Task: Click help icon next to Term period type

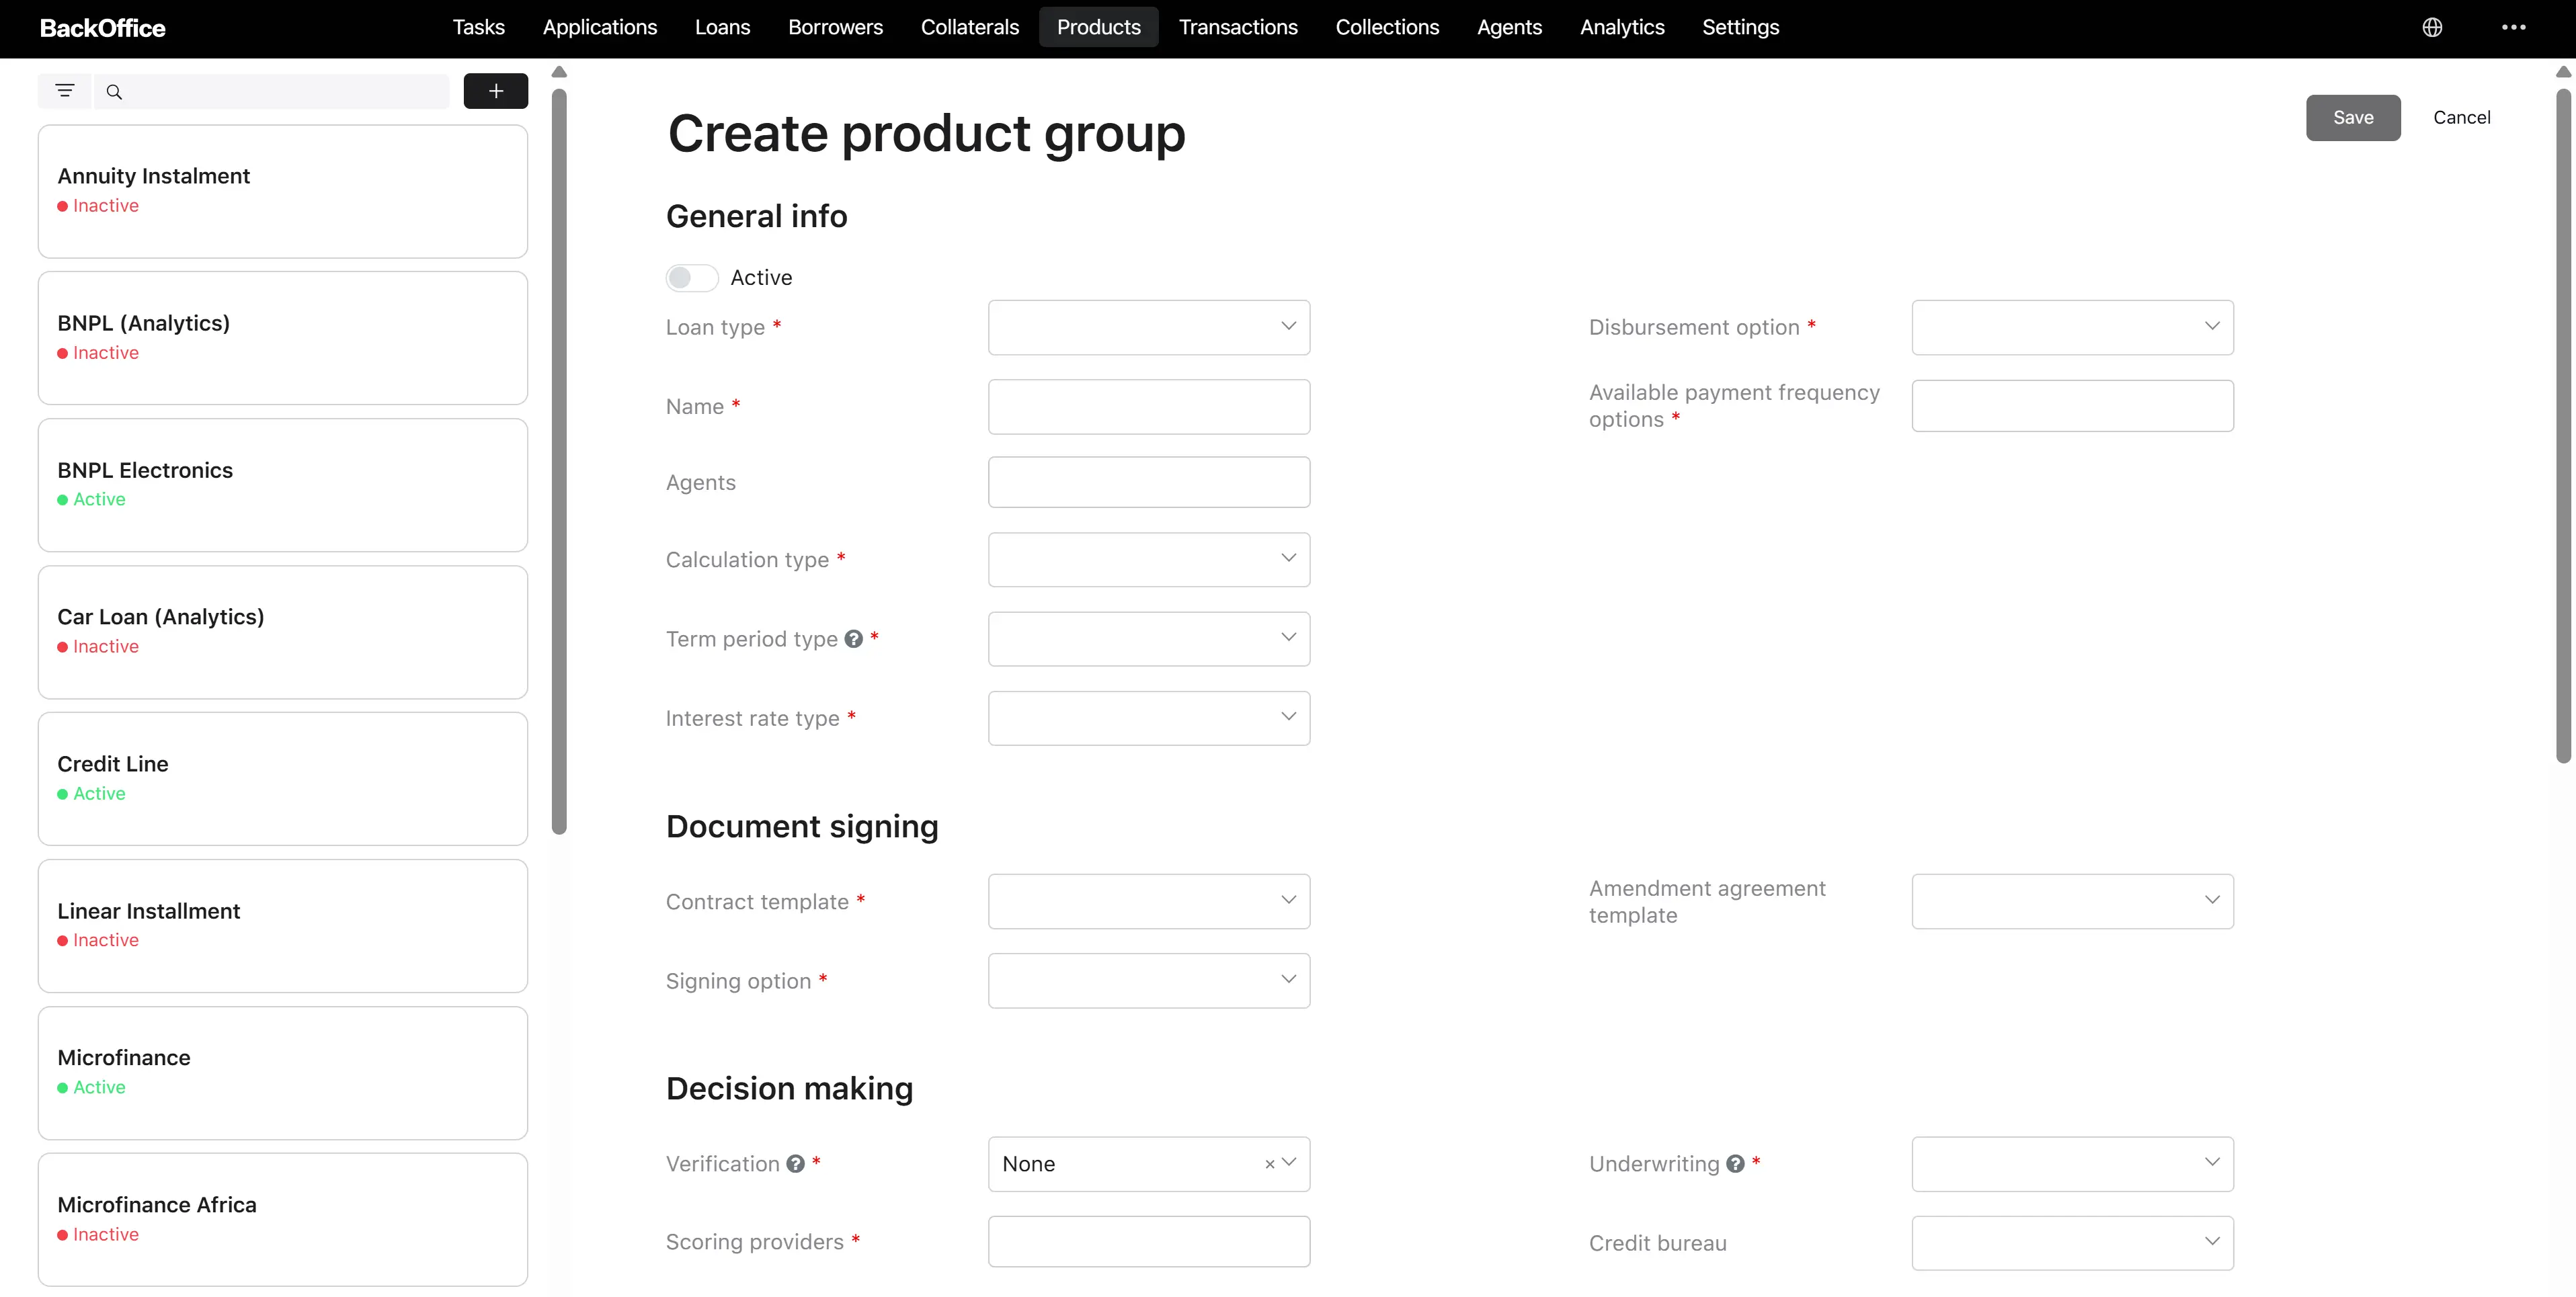Action: 853,639
